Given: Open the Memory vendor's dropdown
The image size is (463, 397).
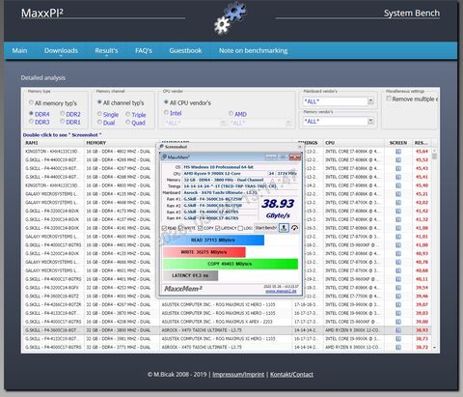Looking at the screenshot, I should pyautogui.click(x=370, y=122).
